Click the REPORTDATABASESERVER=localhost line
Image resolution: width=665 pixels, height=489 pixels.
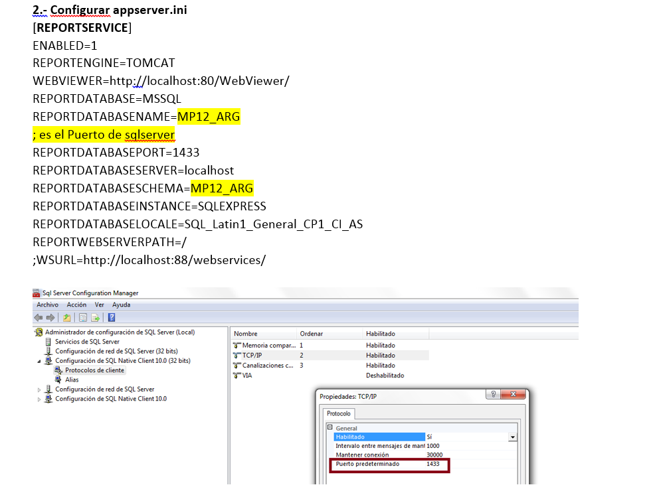(x=133, y=171)
